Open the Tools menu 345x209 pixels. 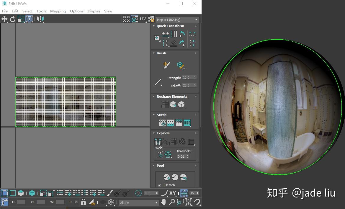coord(41,11)
